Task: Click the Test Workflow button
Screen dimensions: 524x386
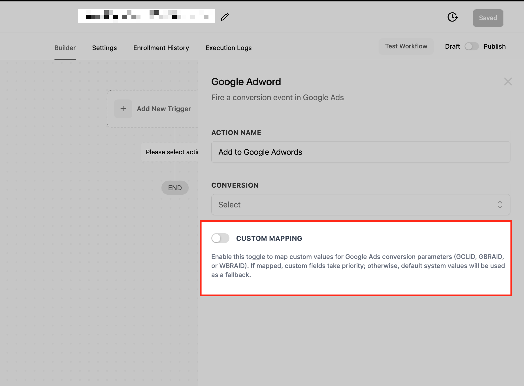Action: (x=406, y=46)
